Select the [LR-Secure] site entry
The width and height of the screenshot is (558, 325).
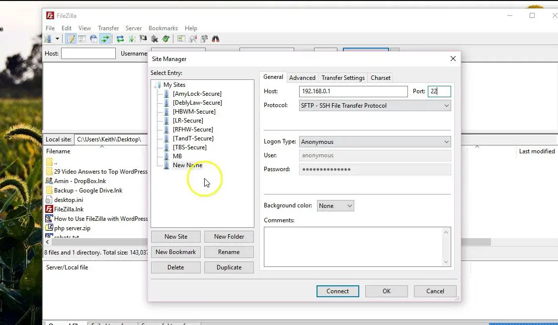tap(188, 121)
